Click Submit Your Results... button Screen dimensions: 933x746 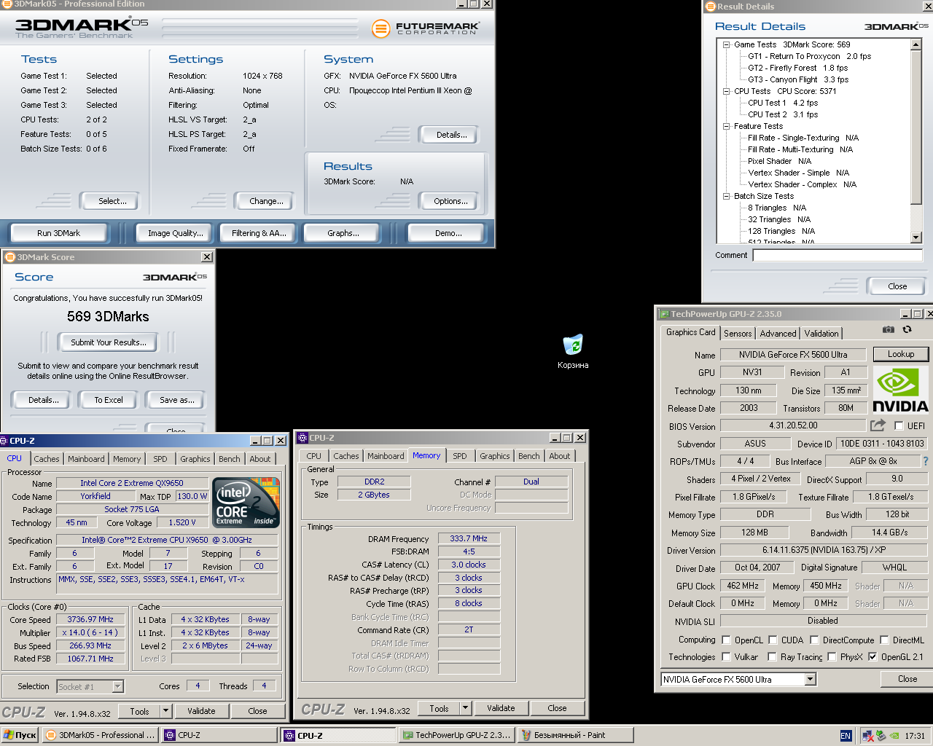109,342
